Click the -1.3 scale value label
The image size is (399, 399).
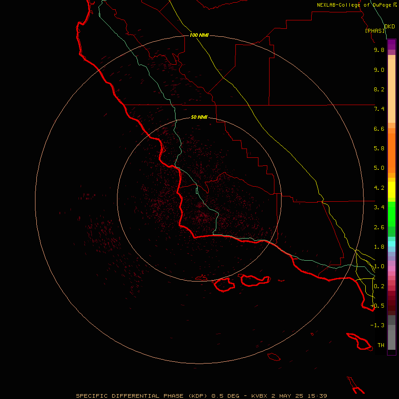[377, 325]
